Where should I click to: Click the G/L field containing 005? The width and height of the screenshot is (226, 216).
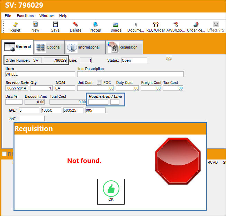tap(96, 110)
